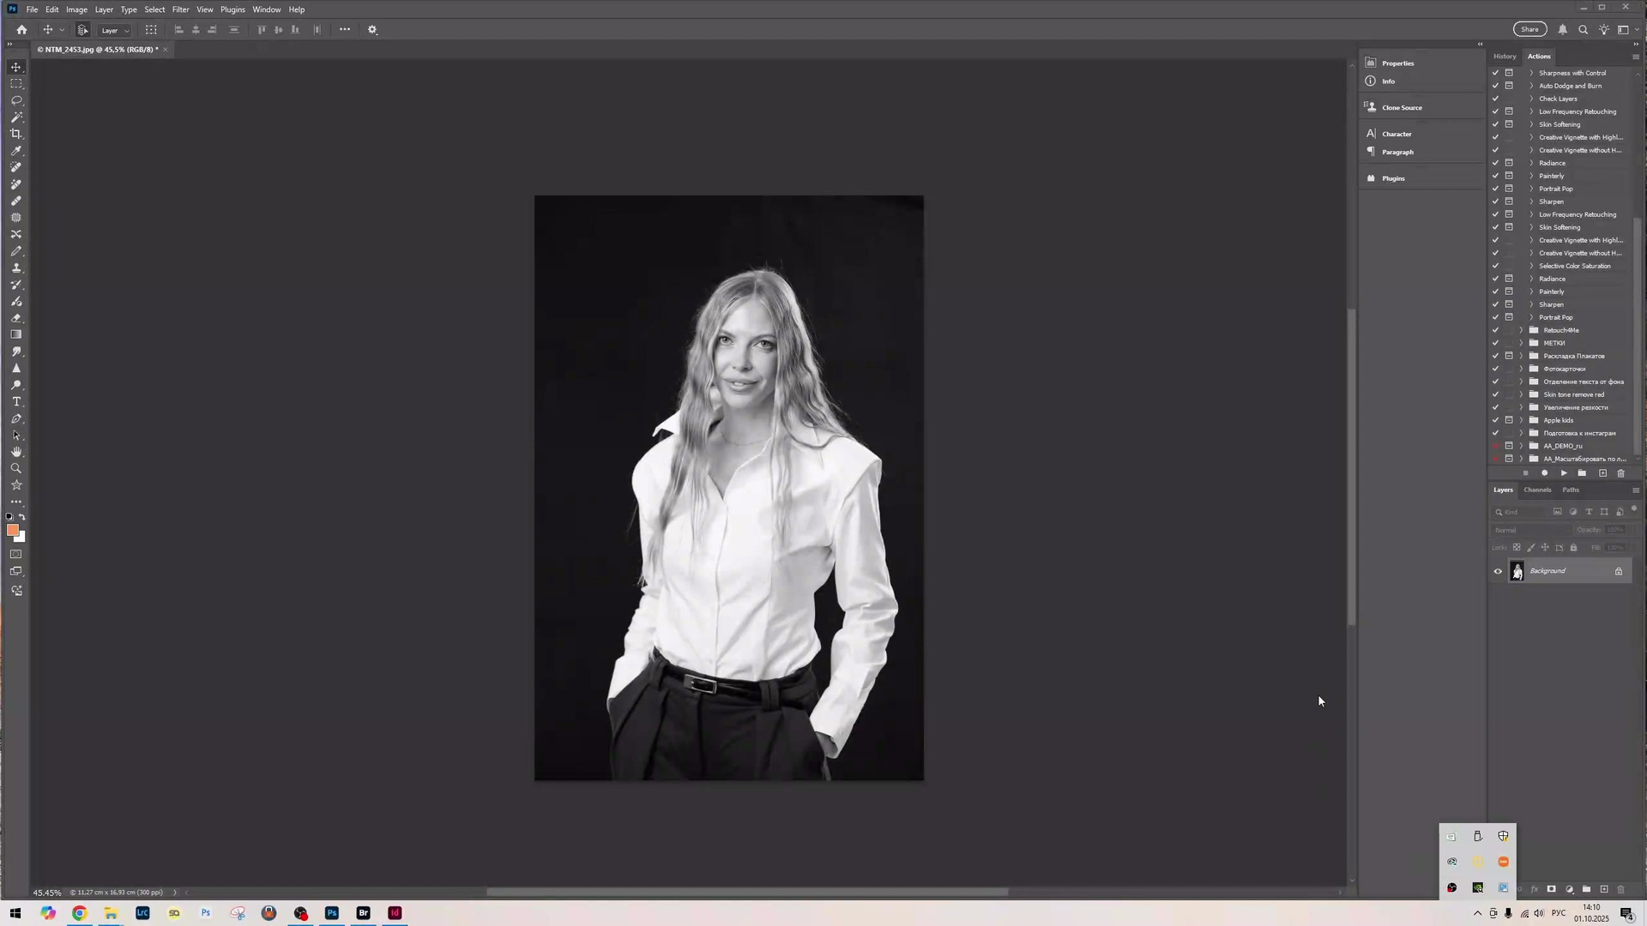Click the Play selection button in Actions
The image size is (1647, 926).
1564,473
